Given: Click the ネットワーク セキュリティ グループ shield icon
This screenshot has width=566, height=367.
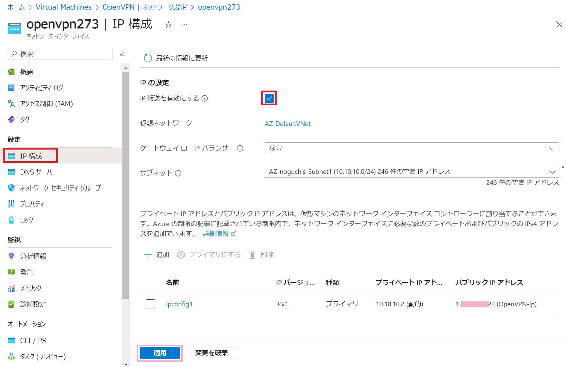Looking at the screenshot, I should point(11,188).
